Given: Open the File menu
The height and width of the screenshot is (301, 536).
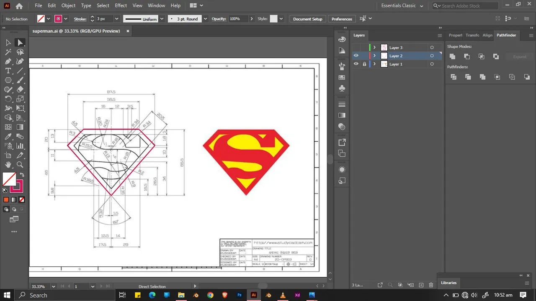Looking at the screenshot, I should [39, 5].
